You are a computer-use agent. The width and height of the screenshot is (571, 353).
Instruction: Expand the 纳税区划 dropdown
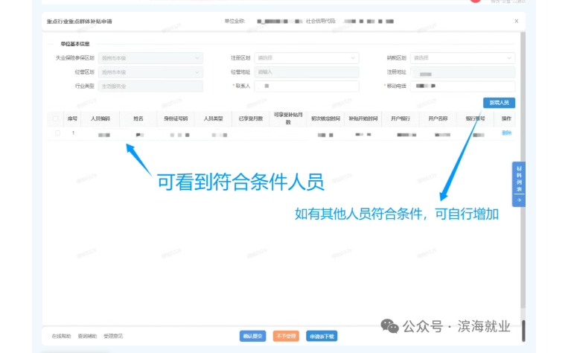[462, 58]
